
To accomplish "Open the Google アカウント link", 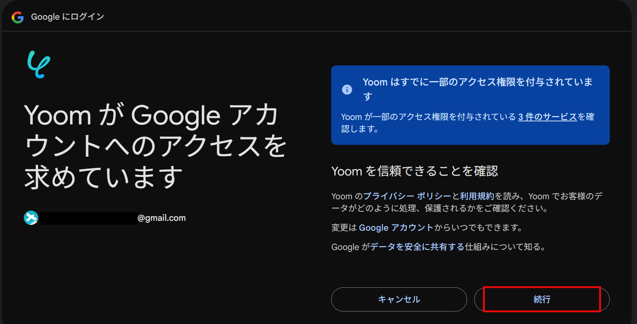I will click(396, 228).
